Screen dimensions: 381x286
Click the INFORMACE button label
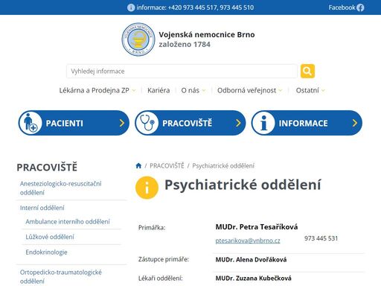click(x=303, y=123)
